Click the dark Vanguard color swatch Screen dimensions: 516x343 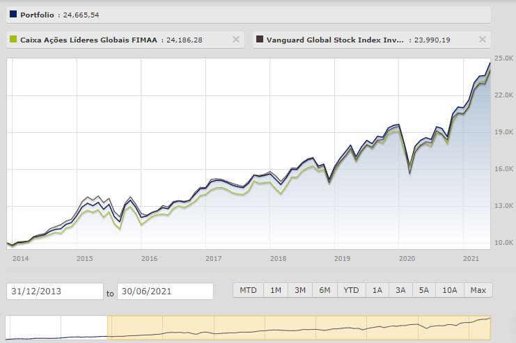click(260, 40)
